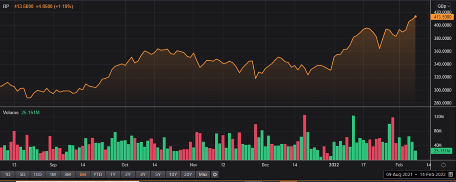Click the Feb label on time axis
Image resolution: width=456 pixels, height=182 pixels.
coord(399,165)
